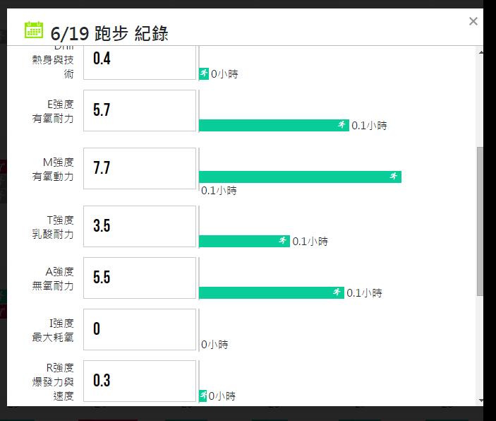This screenshot has height=421, width=496.
Task: Focus the 熱身與技術 value field showing 0.4
Action: pos(140,62)
